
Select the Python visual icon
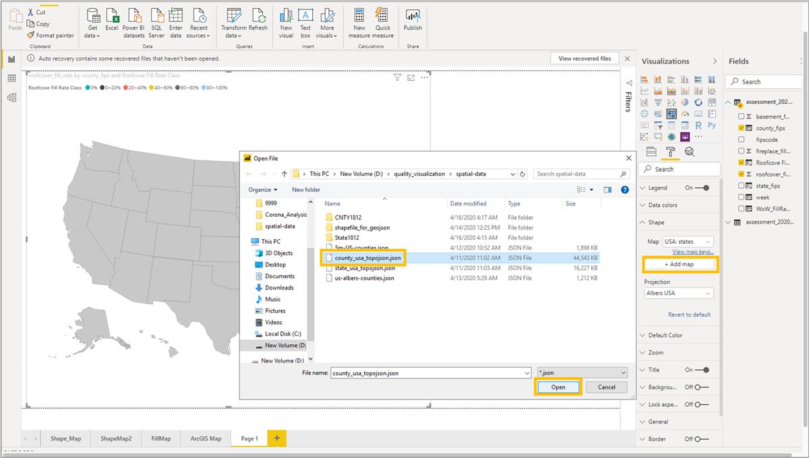(712, 125)
